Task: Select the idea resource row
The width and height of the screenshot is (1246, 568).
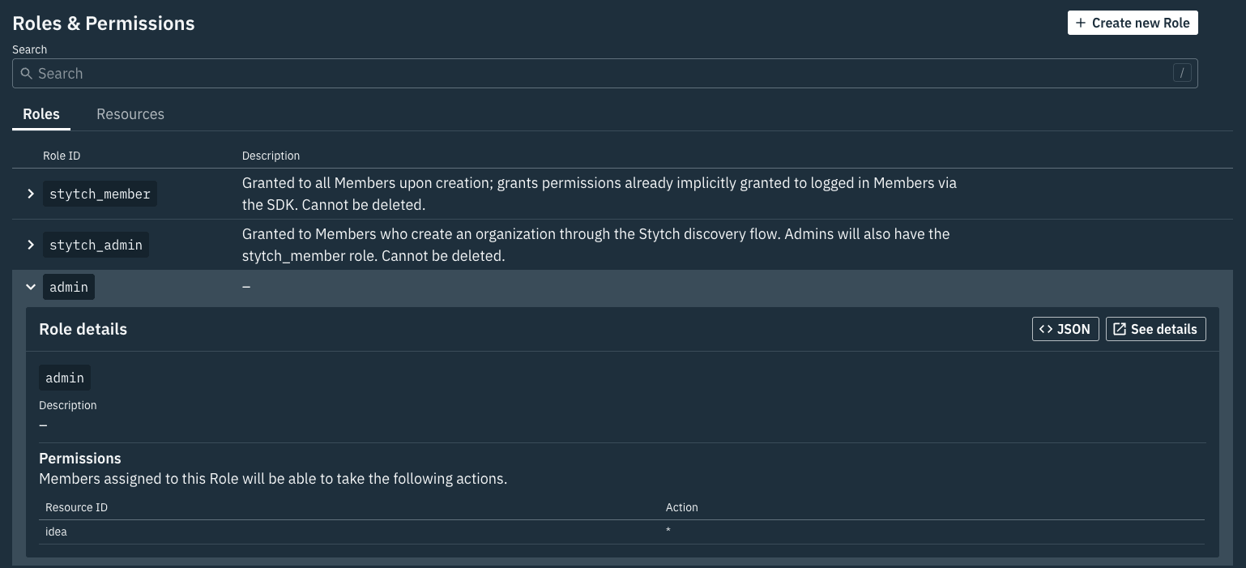Action: (56, 532)
